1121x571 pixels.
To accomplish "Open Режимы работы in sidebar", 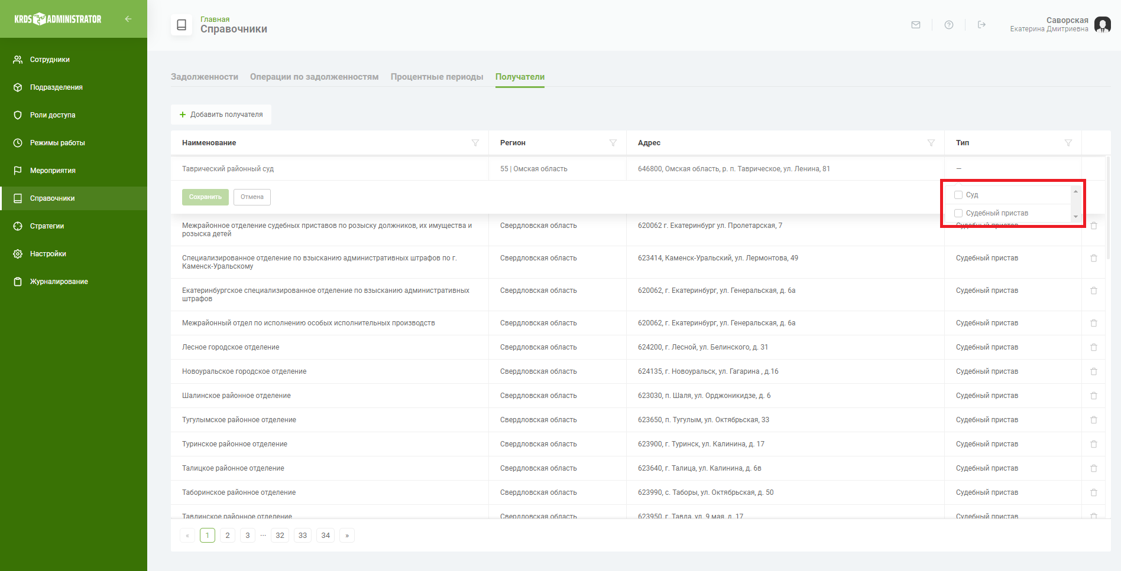I will pyautogui.click(x=73, y=143).
